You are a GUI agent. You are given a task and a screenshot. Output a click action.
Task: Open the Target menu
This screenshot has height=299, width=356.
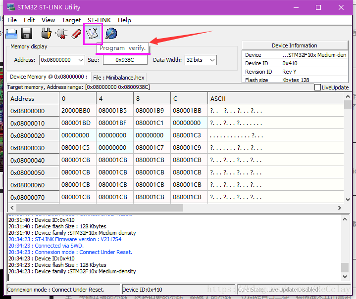(71, 20)
